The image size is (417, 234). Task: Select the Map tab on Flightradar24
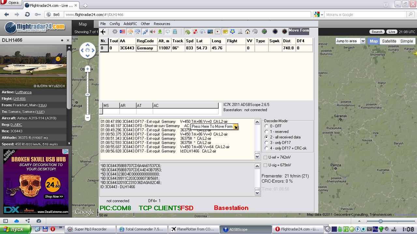click(x=83, y=24)
